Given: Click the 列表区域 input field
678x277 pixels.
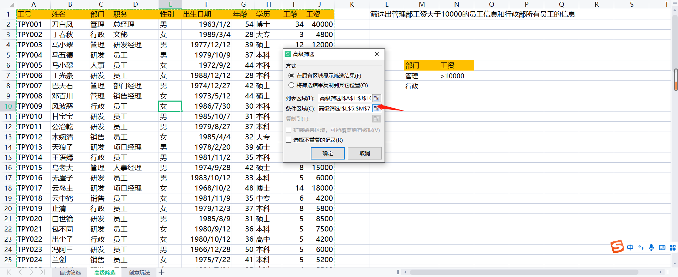Looking at the screenshot, I should 345,98.
